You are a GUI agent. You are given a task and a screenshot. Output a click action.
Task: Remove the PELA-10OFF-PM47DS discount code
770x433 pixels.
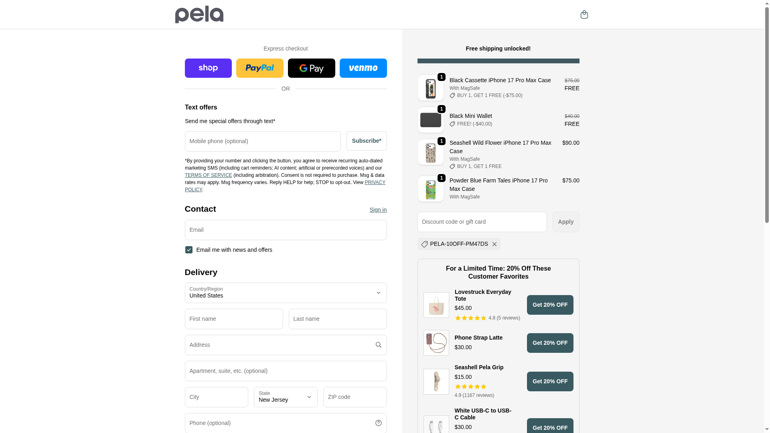coord(494,244)
